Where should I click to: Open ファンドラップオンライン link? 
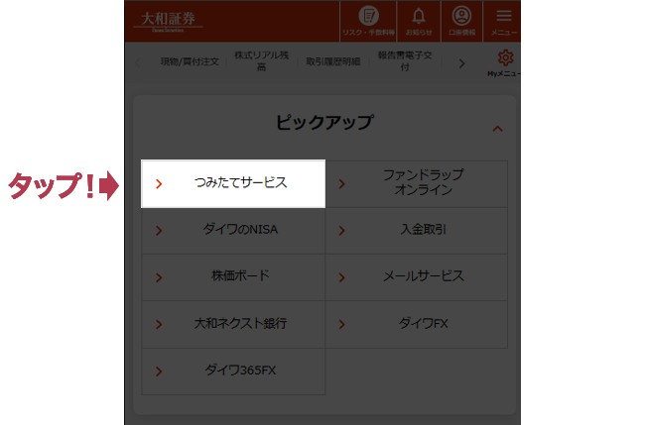click(416, 183)
